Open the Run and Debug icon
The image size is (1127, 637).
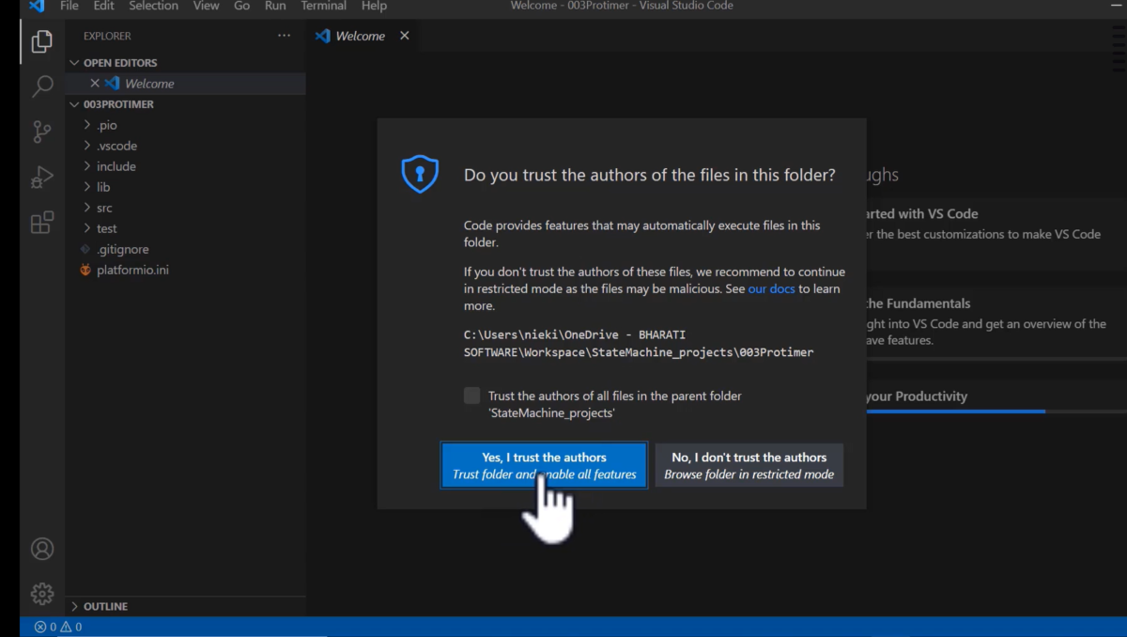[41, 177]
